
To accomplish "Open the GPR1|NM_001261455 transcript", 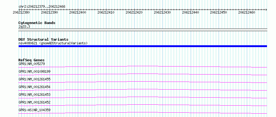I will [34, 79].
